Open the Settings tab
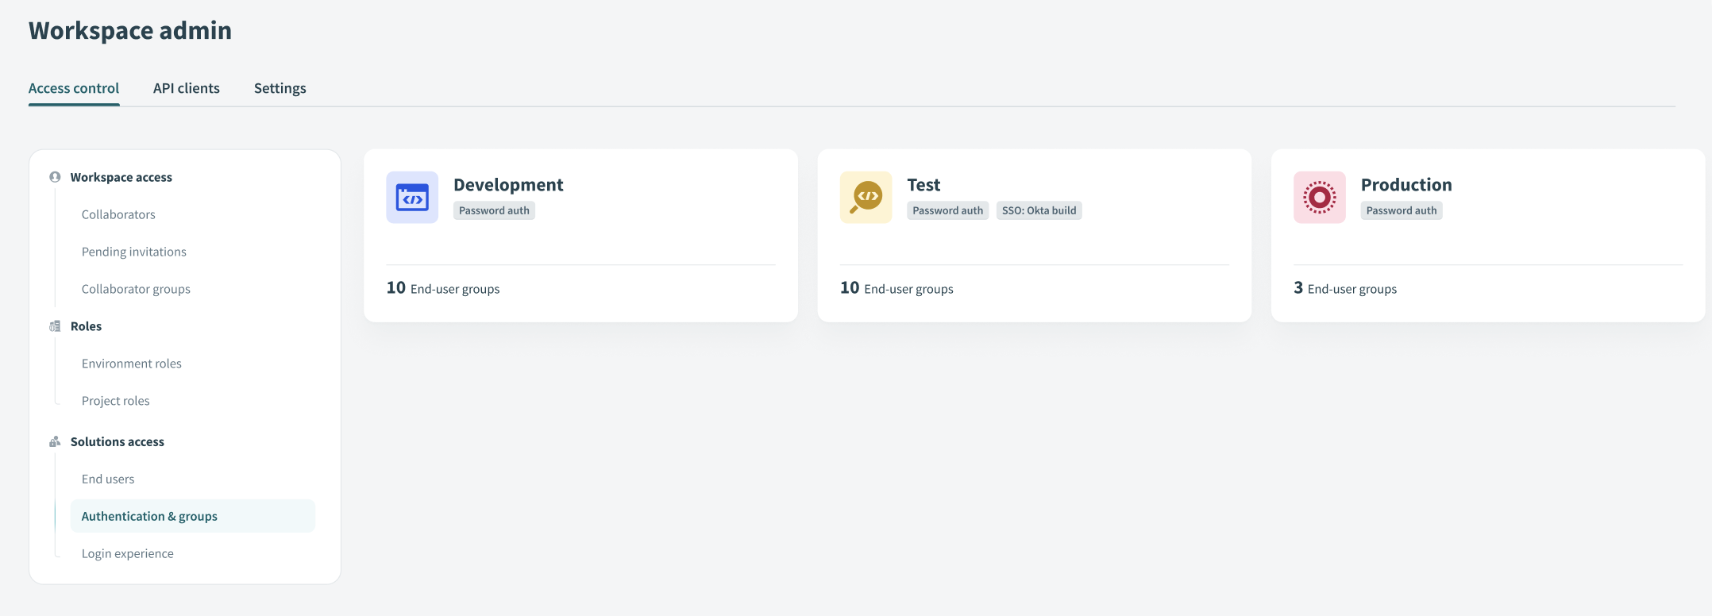The image size is (1712, 616). pyautogui.click(x=280, y=88)
